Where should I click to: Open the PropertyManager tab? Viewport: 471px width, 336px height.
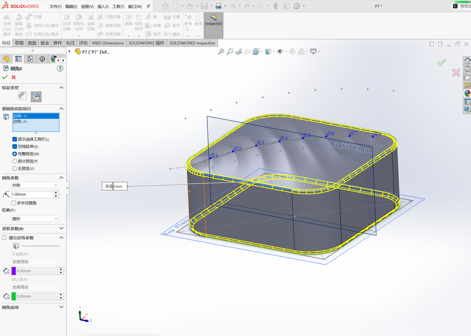click(x=18, y=59)
